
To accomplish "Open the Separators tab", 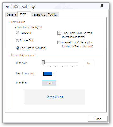I will coord(39,14).
